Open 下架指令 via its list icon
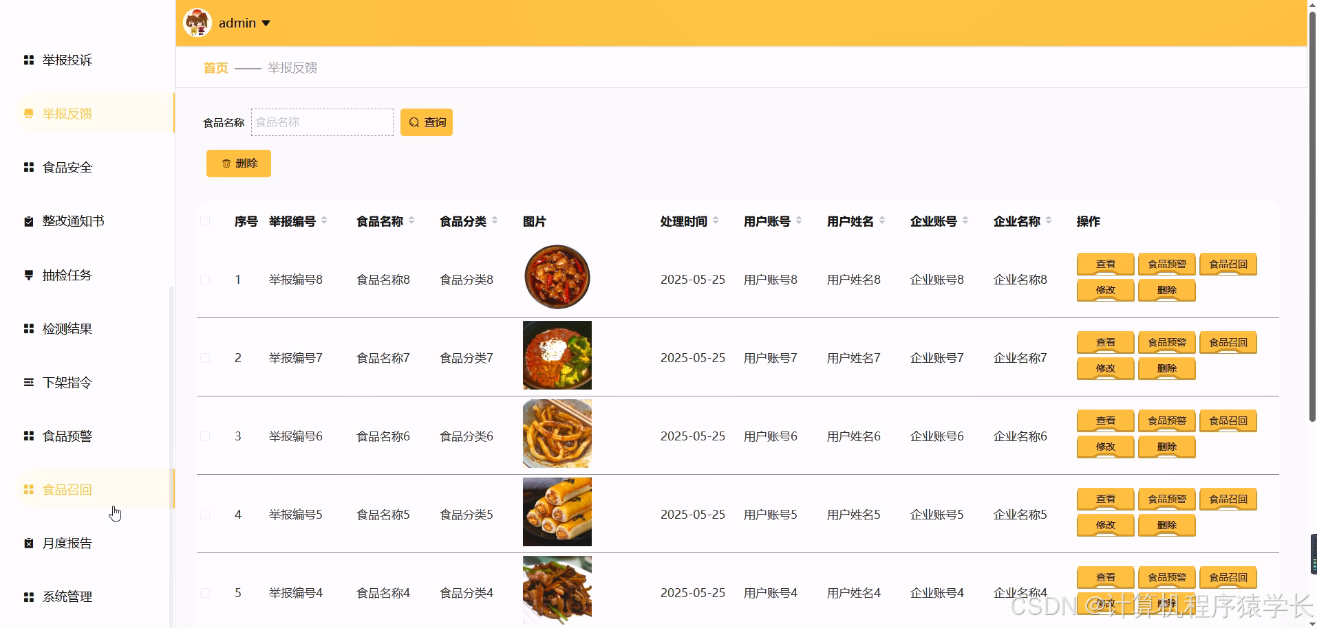1317x628 pixels. coord(28,382)
